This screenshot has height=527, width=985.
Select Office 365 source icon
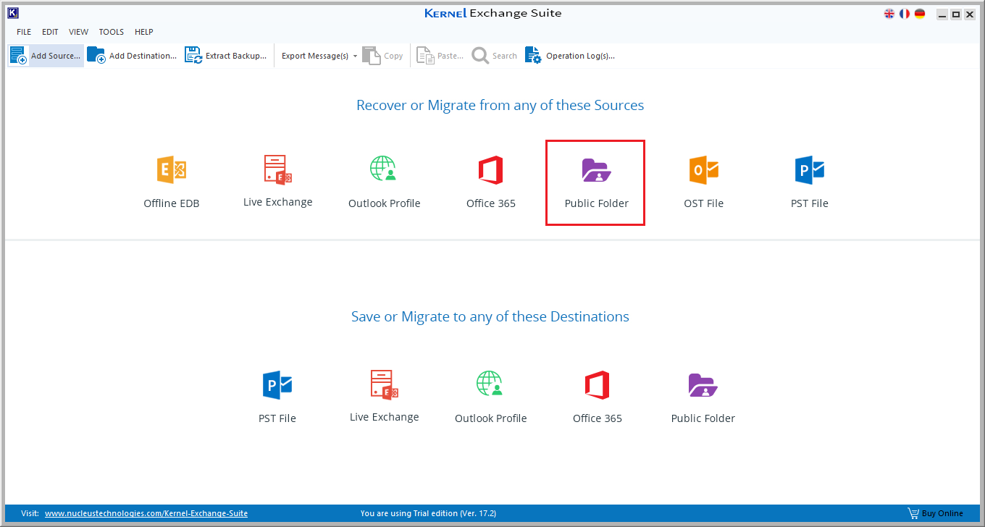point(491,182)
